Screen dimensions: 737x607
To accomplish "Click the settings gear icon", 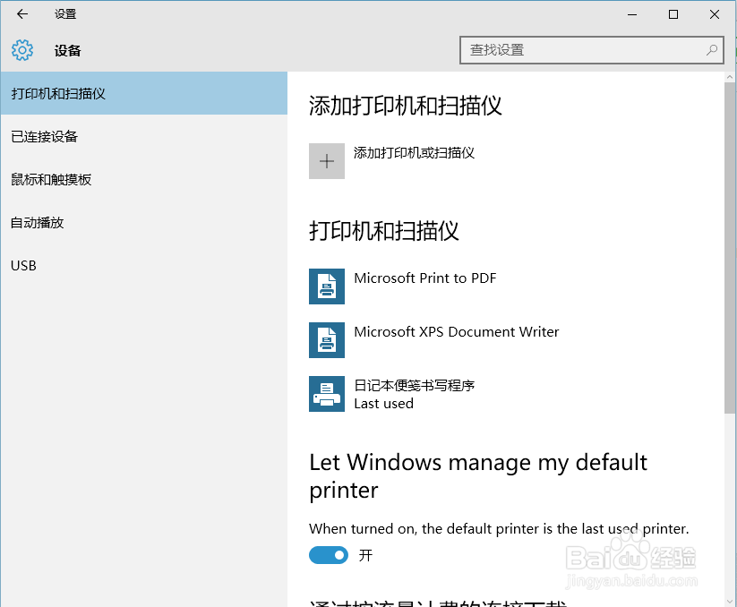I will (21, 50).
